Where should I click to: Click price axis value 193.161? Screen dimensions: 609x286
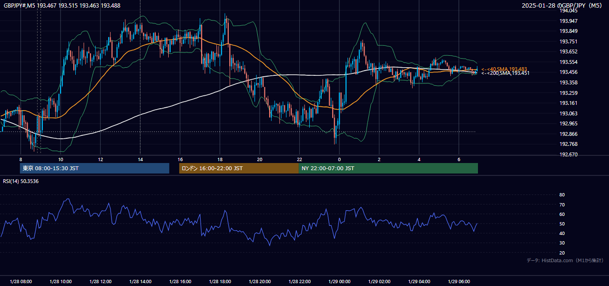point(568,103)
